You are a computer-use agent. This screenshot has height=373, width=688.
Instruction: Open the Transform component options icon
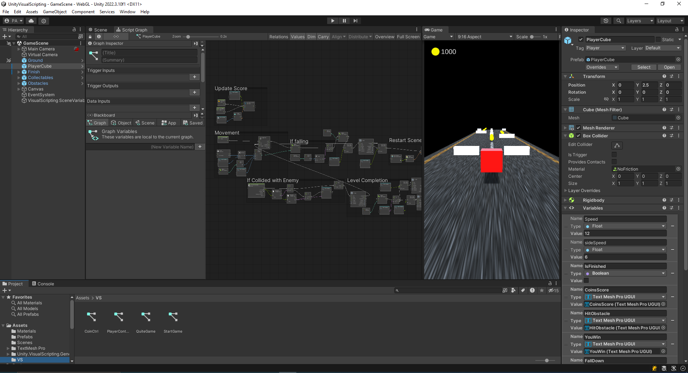pyautogui.click(x=678, y=76)
